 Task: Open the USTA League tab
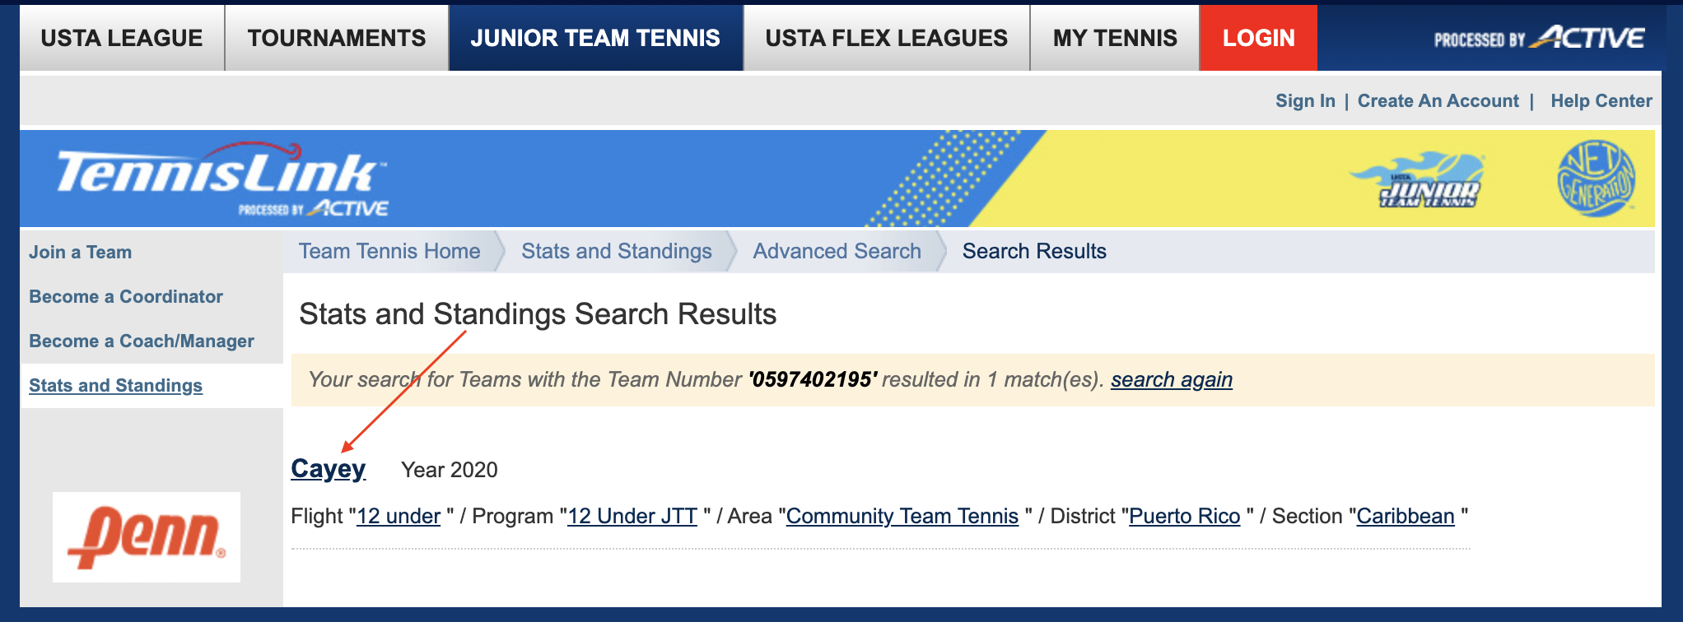coord(122,38)
